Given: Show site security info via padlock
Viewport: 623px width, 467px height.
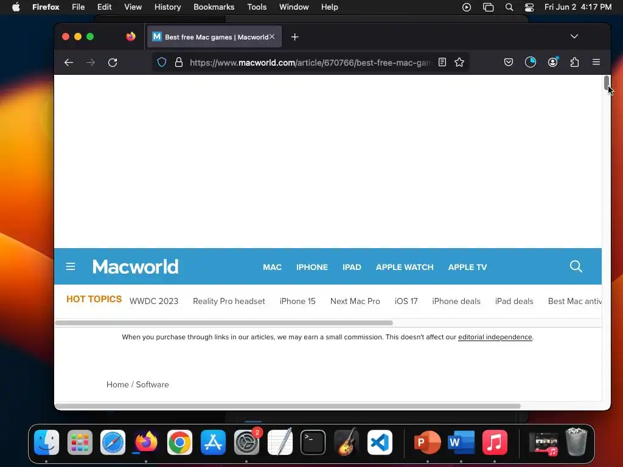Looking at the screenshot, I should [179, 63].
